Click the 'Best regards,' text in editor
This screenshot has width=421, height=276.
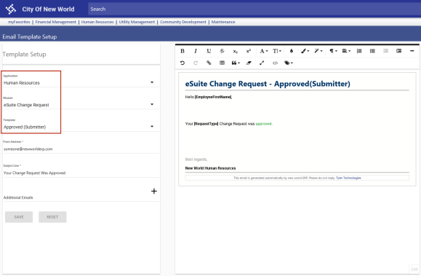[196, 159]
